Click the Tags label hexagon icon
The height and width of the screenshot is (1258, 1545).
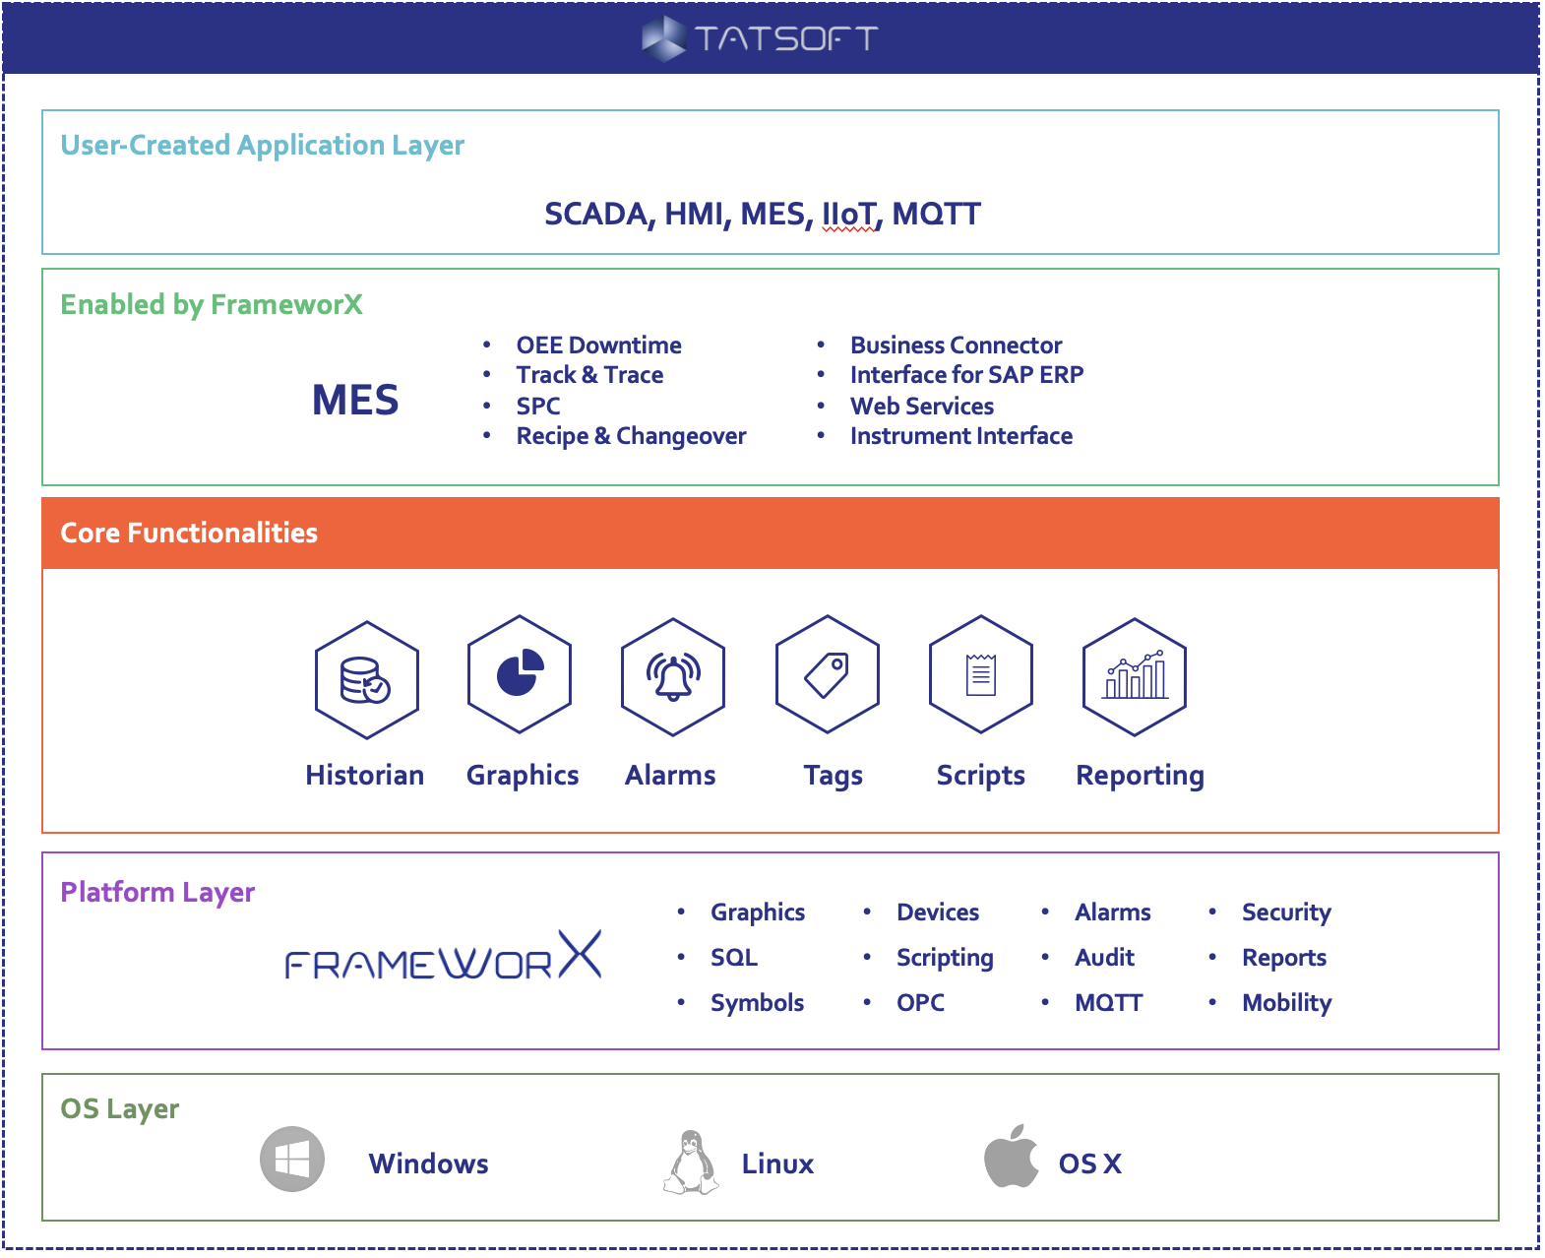[828, 674]
